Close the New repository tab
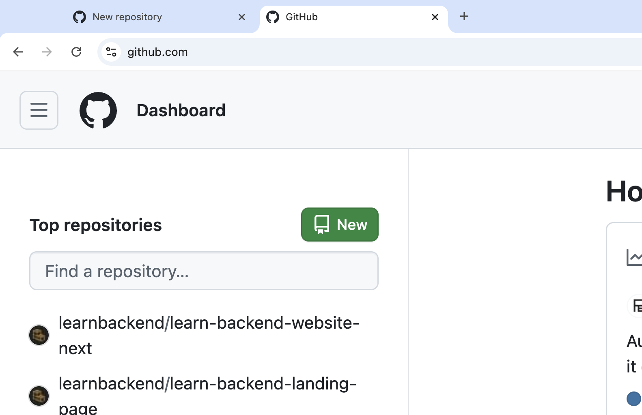The height and width of the screenshot is (415, 642). coord(242,17)
